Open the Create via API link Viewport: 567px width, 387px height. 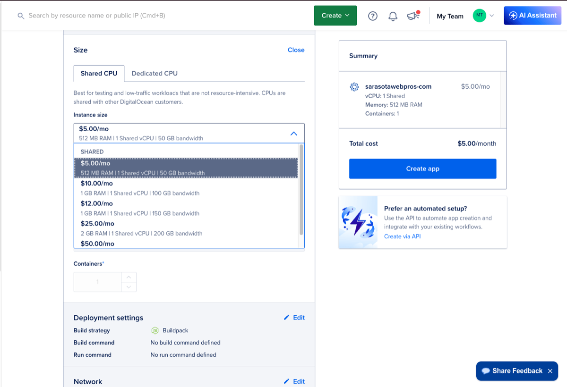[402, 236]
